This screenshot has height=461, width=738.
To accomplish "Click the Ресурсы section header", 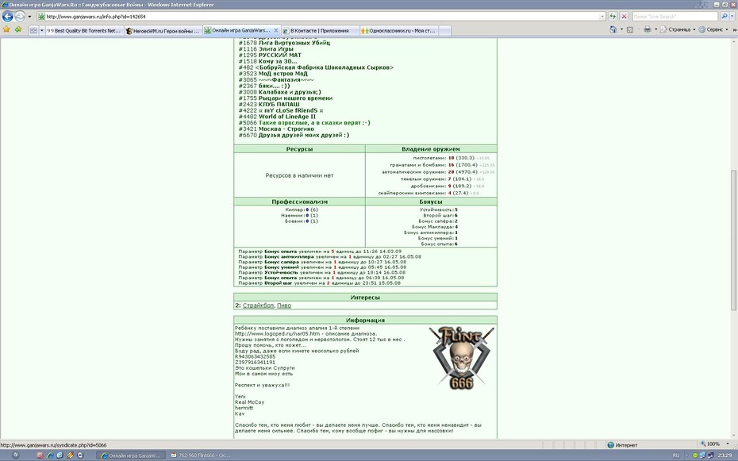I will [x=299, y=149].
